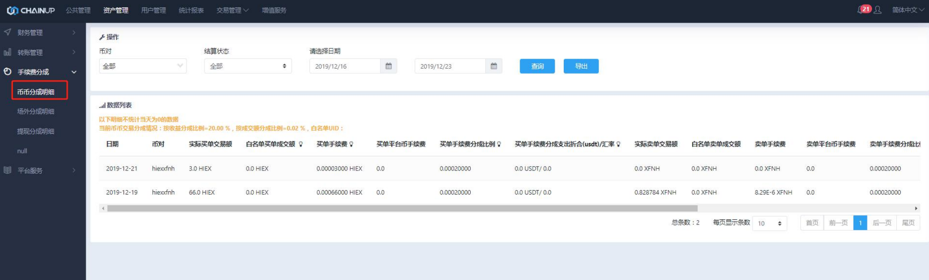
Task: Click the chart icon beside 数据列表
Action: 102,105
